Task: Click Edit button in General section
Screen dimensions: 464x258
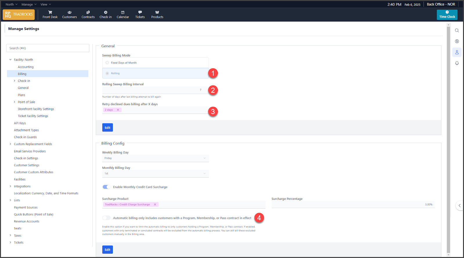Action: (x=107, y=128)
